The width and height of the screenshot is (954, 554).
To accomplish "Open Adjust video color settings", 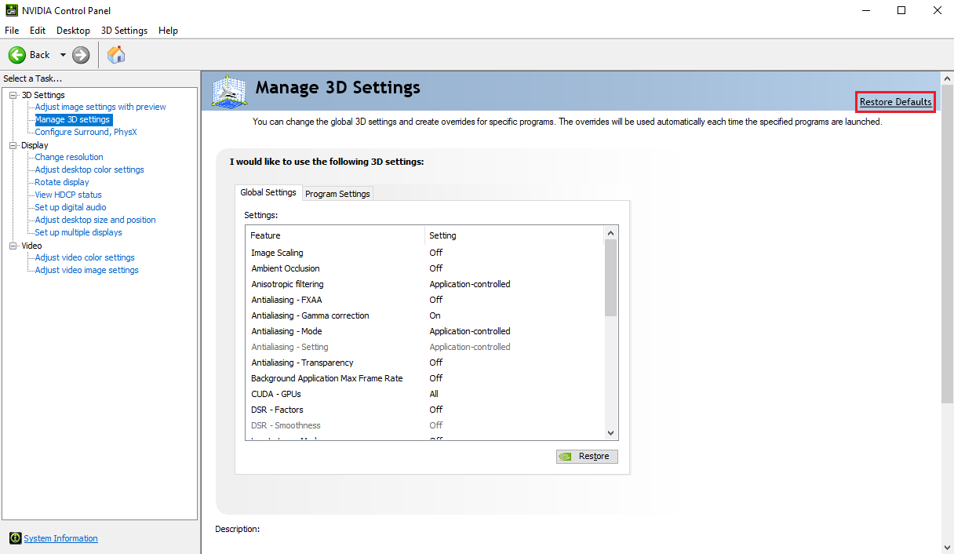I will coord(85,257).
